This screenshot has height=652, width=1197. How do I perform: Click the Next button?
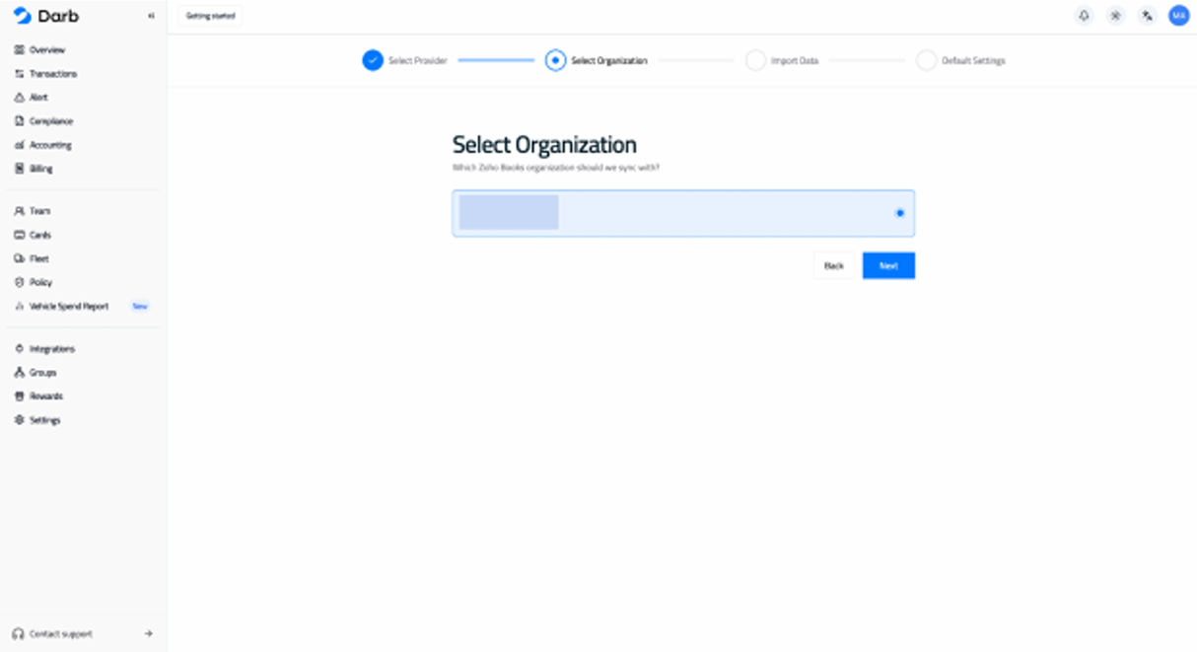[888, 266]
